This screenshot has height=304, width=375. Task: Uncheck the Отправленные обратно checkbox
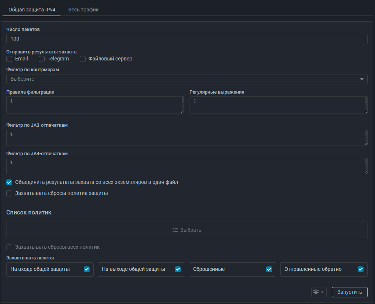(361, 269)
